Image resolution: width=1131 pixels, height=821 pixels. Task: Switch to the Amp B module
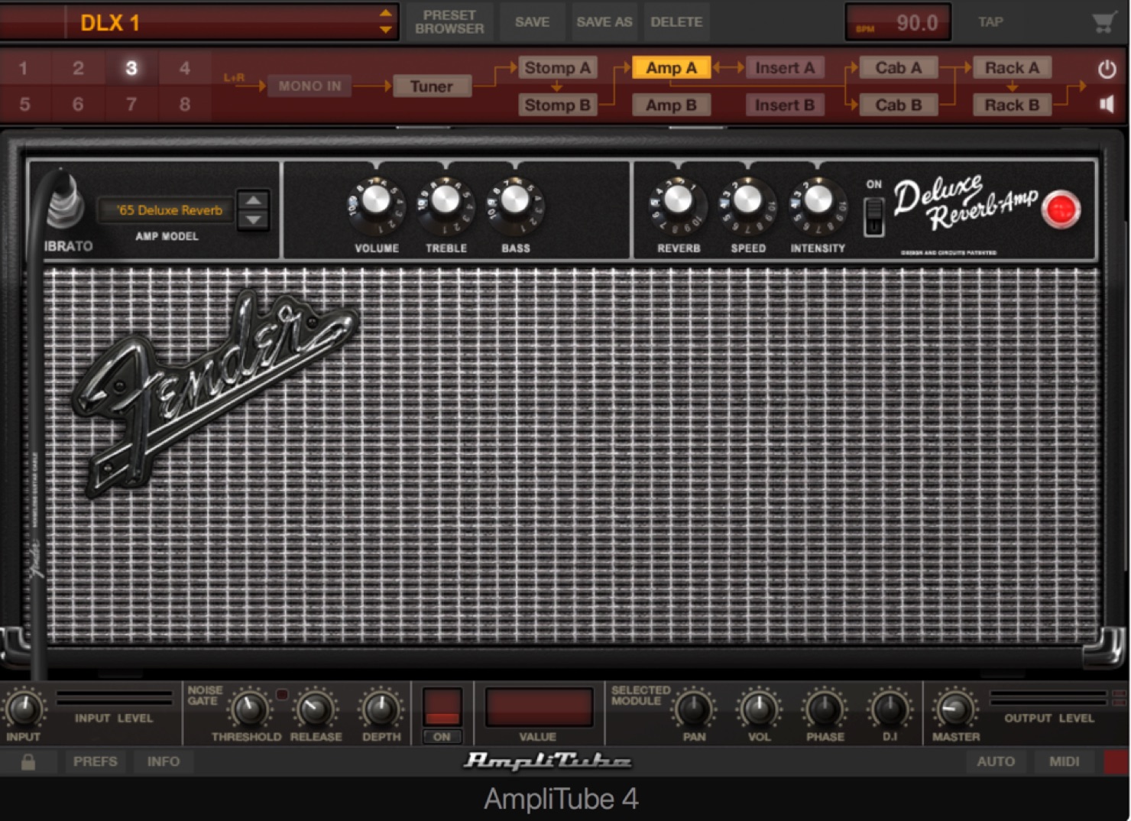pos(671,105)
